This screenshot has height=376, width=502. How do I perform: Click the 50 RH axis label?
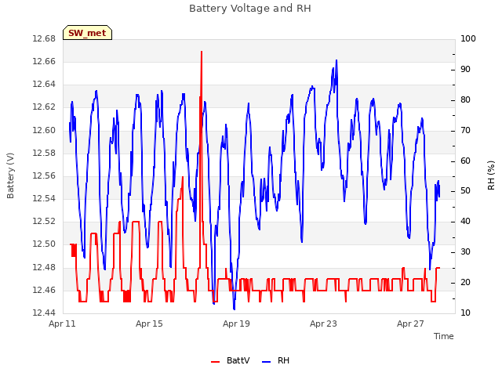pos(465,191)
